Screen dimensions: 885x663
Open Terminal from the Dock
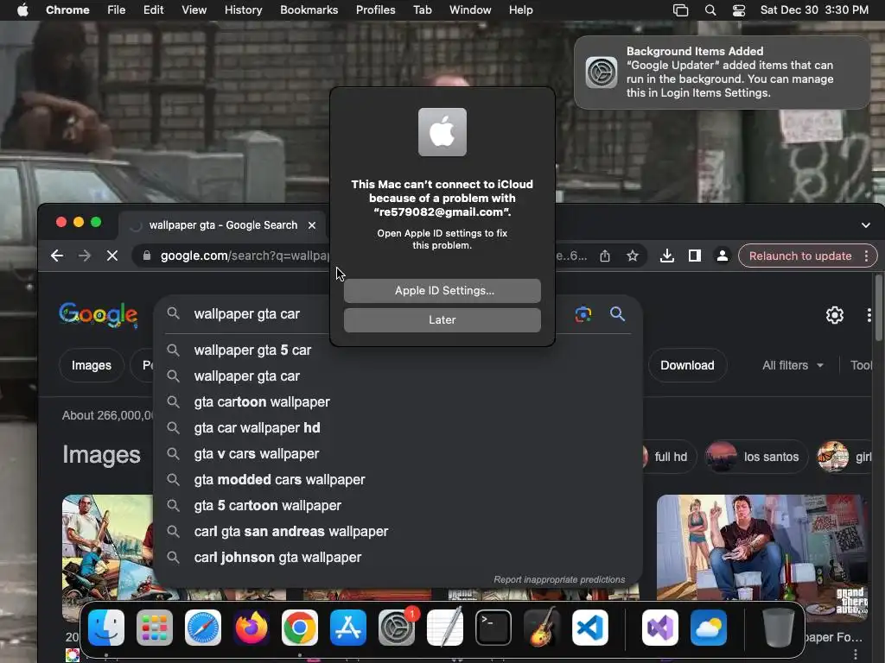coord(493,628)
